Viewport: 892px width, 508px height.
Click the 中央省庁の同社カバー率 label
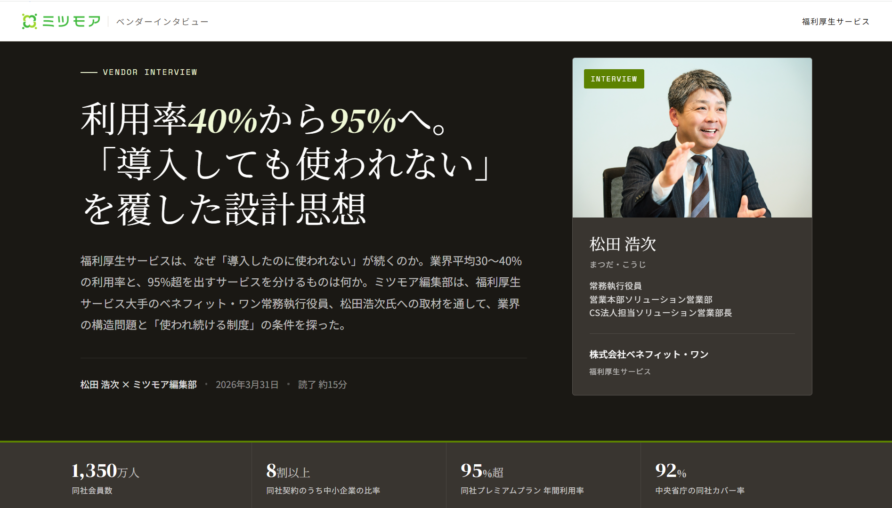click(x=700, y=491)
